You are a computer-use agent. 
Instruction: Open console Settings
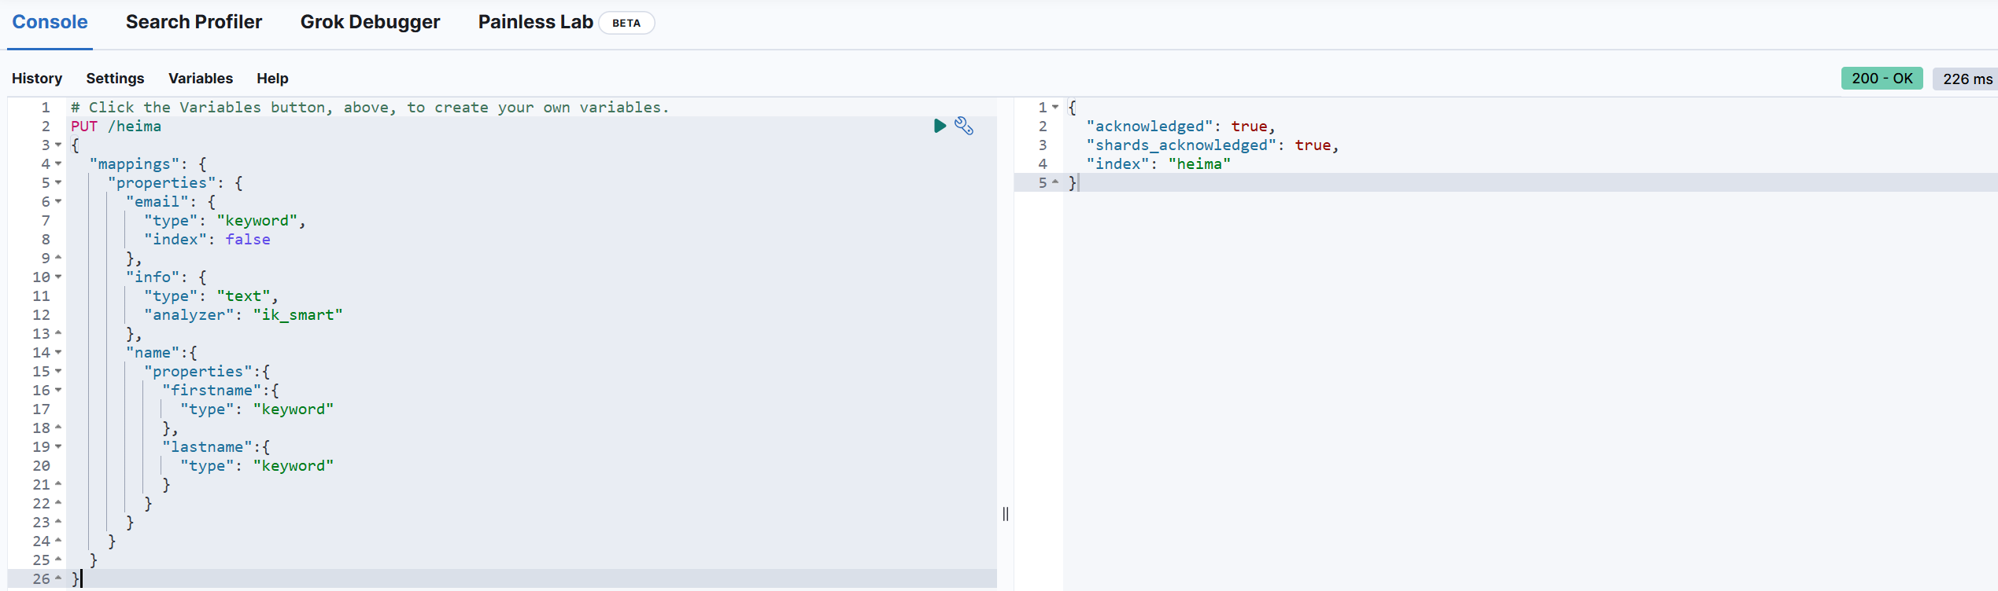[115, 79]
